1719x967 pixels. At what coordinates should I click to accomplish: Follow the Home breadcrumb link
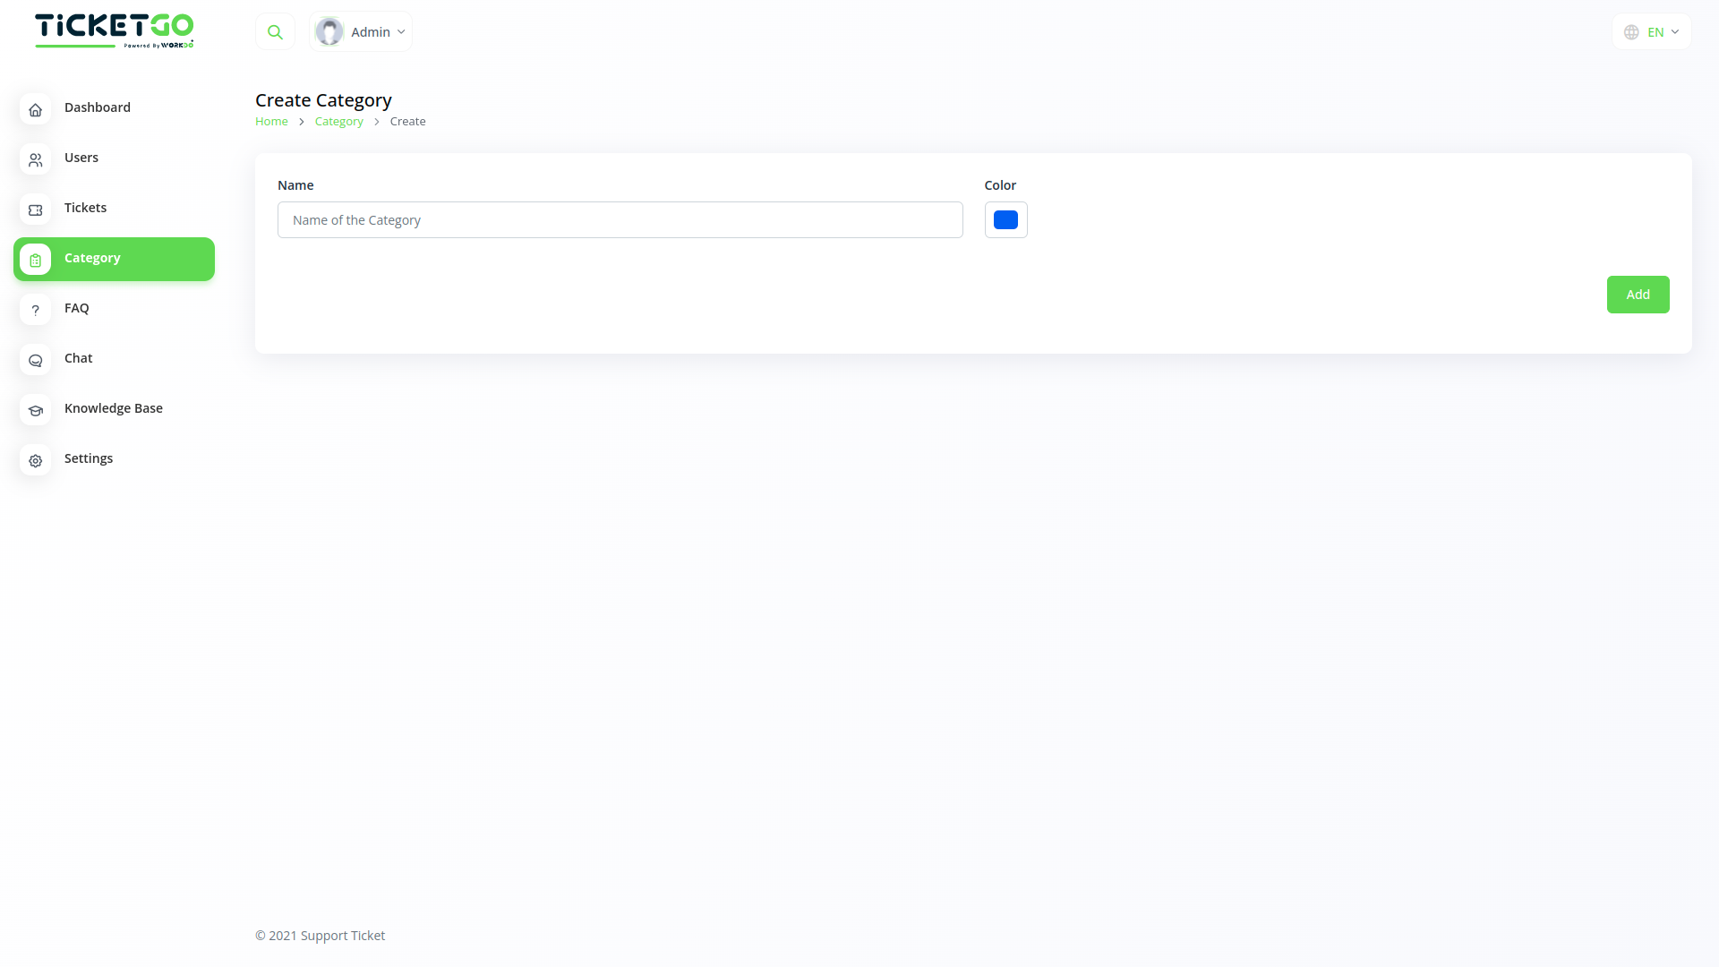271,122
